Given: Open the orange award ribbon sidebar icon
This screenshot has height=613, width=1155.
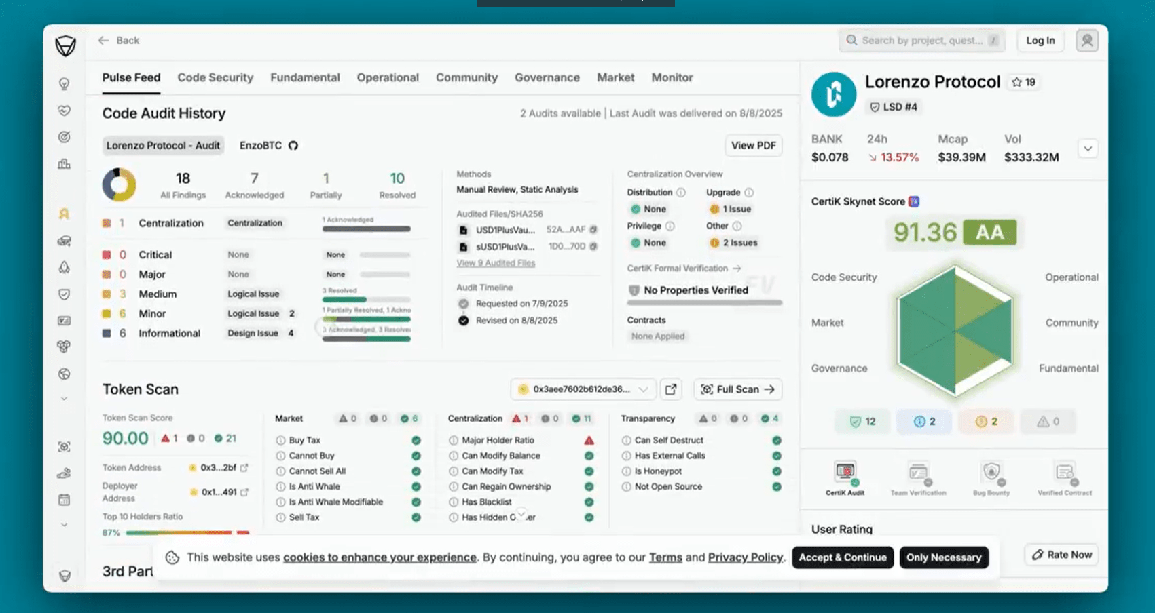Looking at the screenshot, I should [x=65, y=214].
